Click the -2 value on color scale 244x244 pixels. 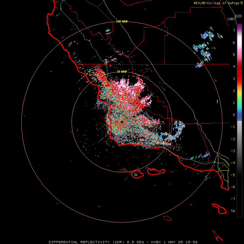(233, 139)
